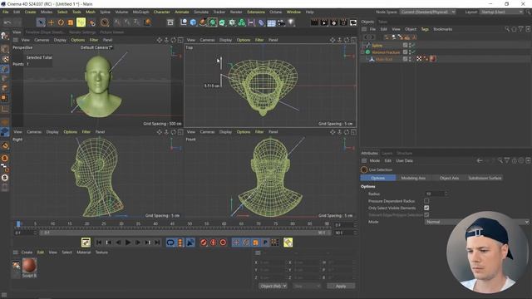Open the Perspective viewport Cameras menu
Screen dimensions: 532x299
pyautogui.click(x=42, y=40)
